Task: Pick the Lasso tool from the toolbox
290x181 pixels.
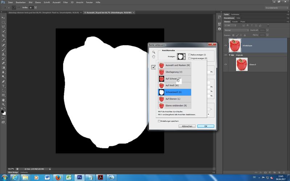Action: point(4,27)
